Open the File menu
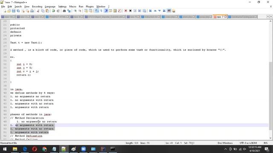The image size is (273, 153). click(3, 7)
